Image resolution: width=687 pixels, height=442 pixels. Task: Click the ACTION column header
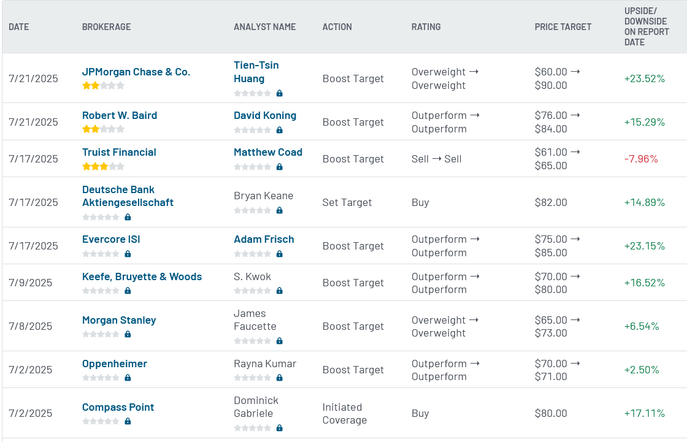337,27
